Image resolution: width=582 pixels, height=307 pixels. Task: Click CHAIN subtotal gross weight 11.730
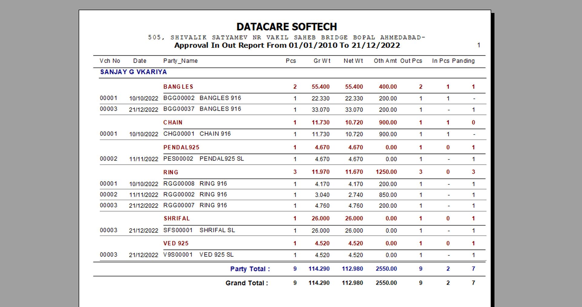point(321,122)
